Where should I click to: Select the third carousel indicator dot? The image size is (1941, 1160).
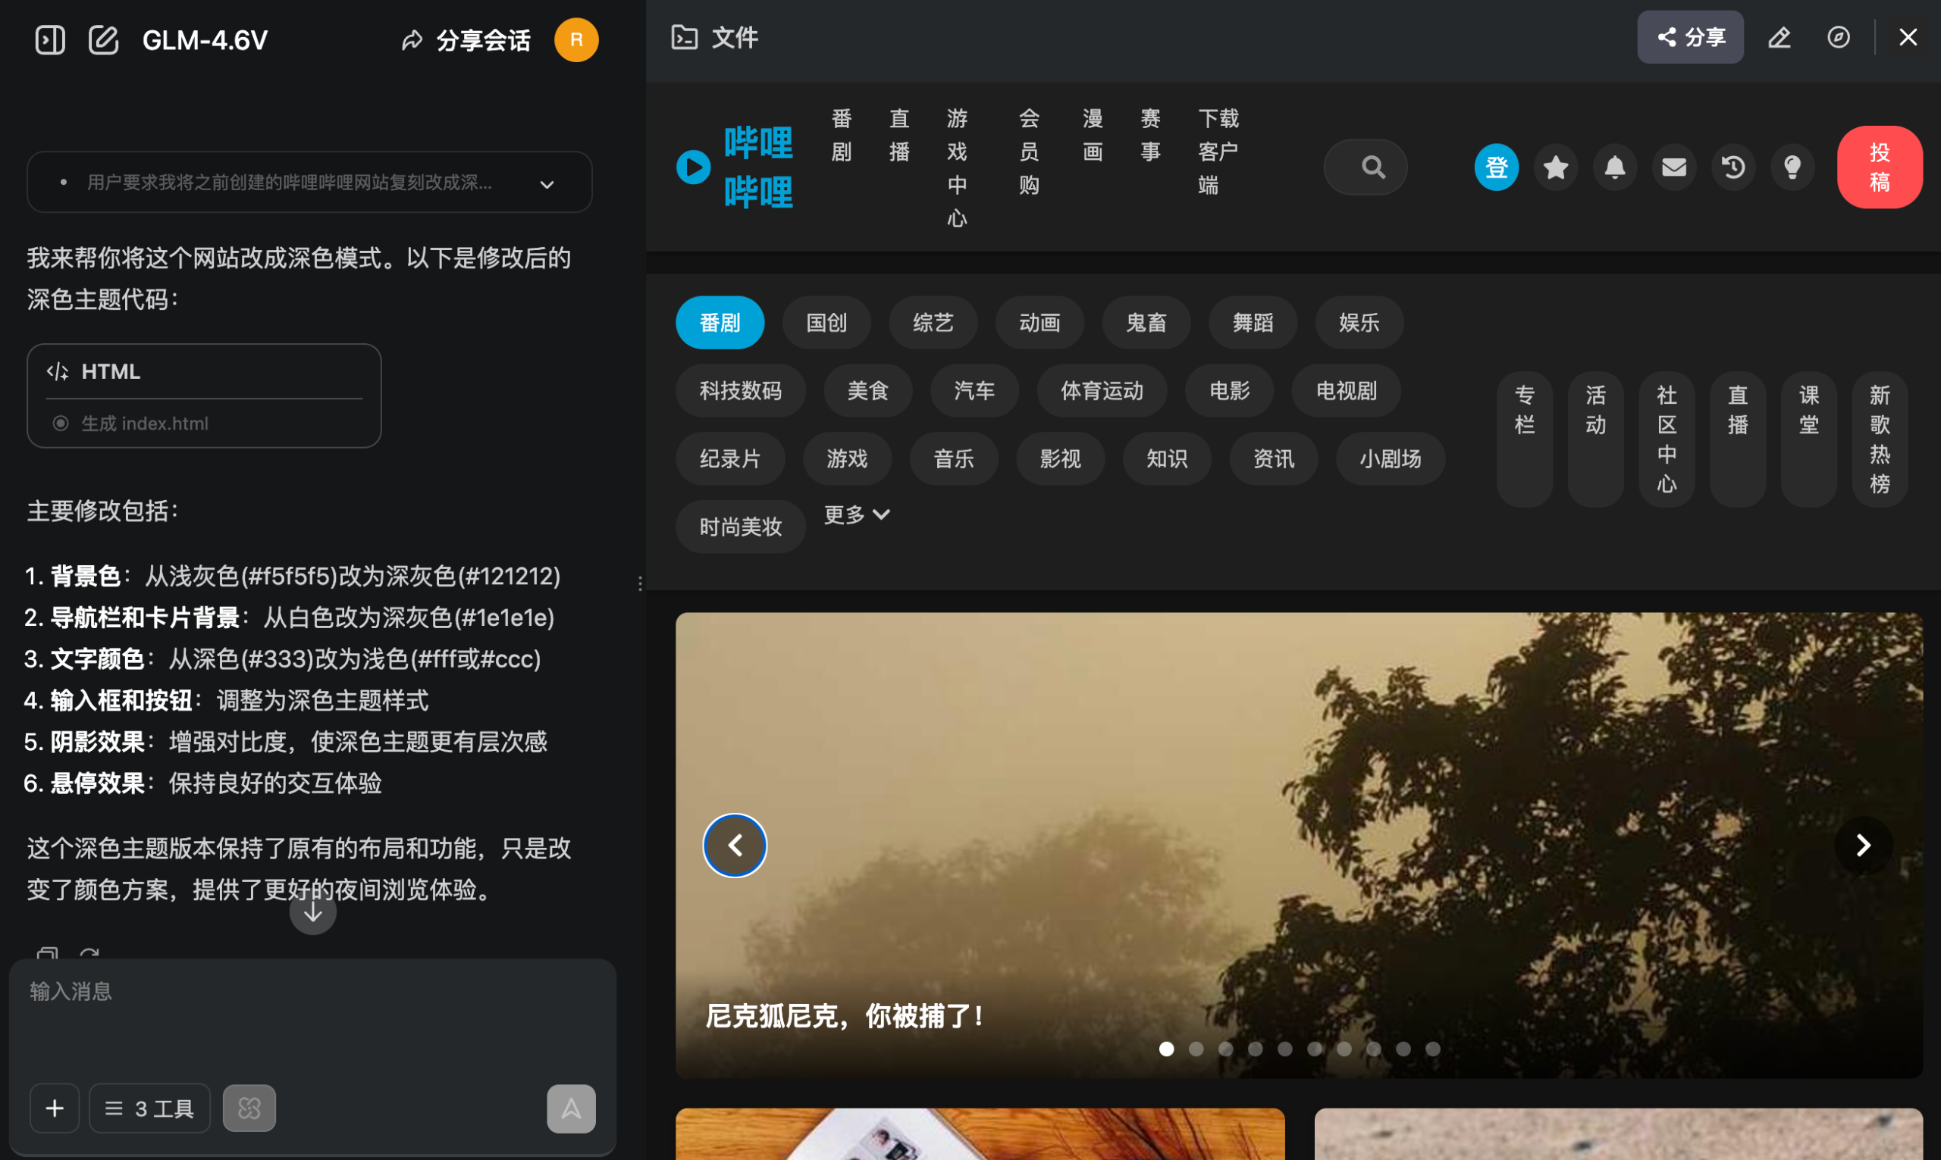(x=1226, y=1049)
